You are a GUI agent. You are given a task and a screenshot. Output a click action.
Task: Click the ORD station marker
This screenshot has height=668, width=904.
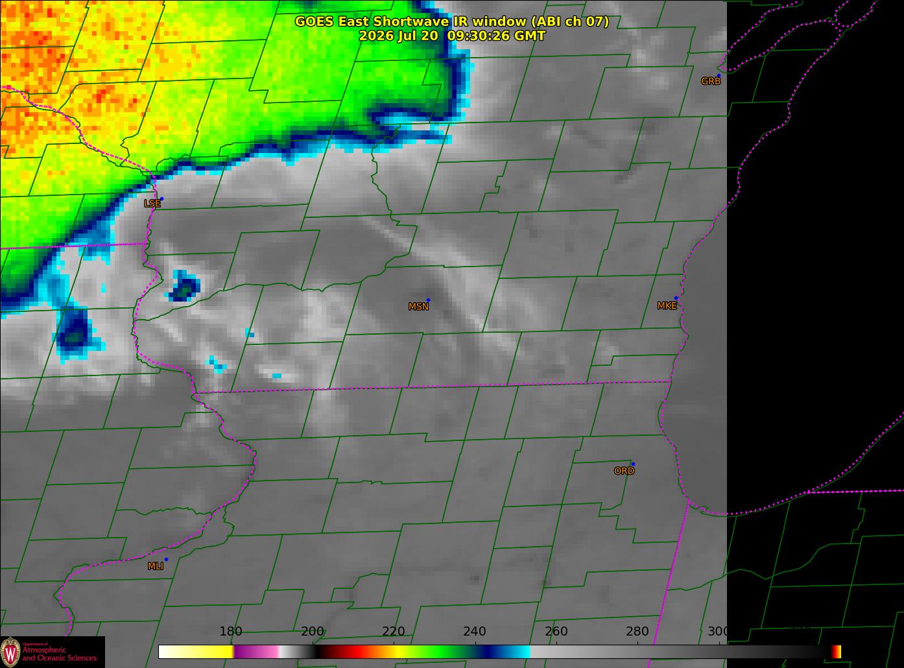[x=633, y=464]
